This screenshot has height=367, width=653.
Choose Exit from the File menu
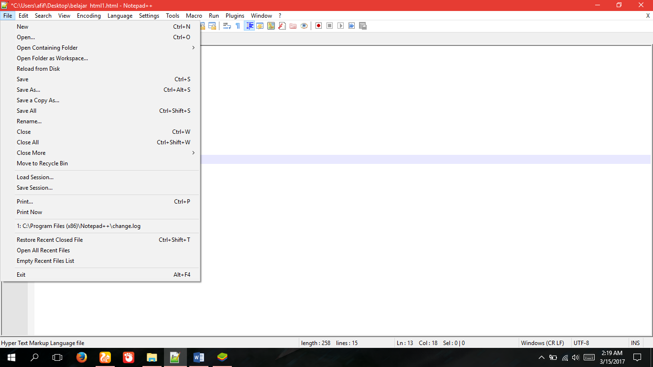coord(100,275)
